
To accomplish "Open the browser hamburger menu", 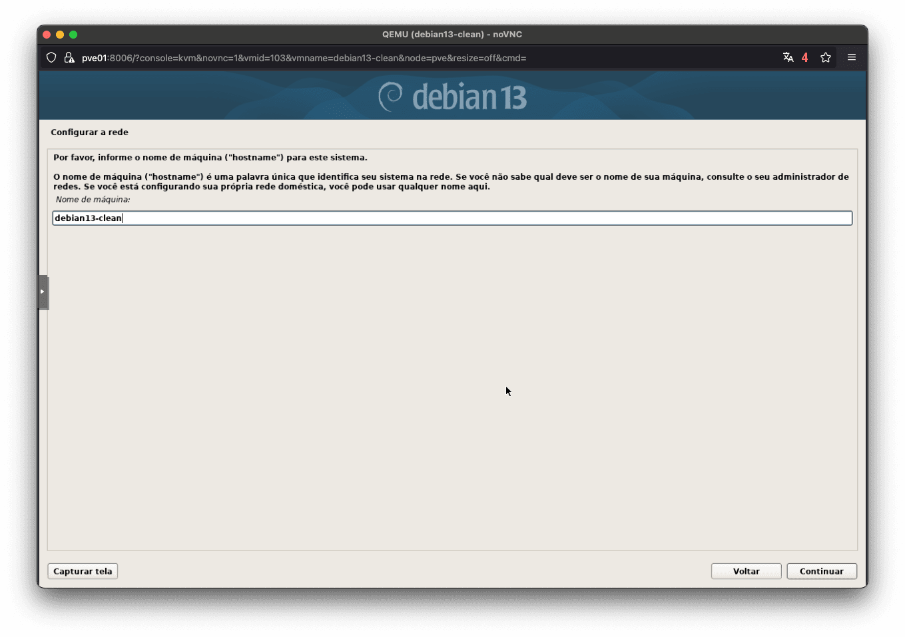I will click(852, 57).
